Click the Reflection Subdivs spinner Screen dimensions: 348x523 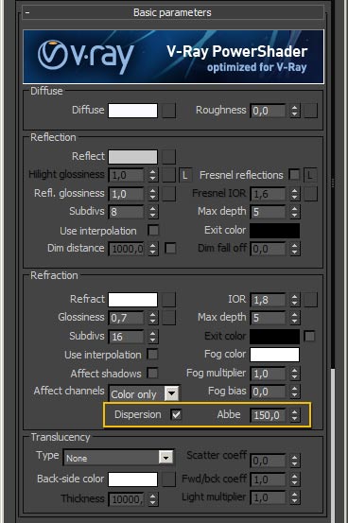[153, 212]
